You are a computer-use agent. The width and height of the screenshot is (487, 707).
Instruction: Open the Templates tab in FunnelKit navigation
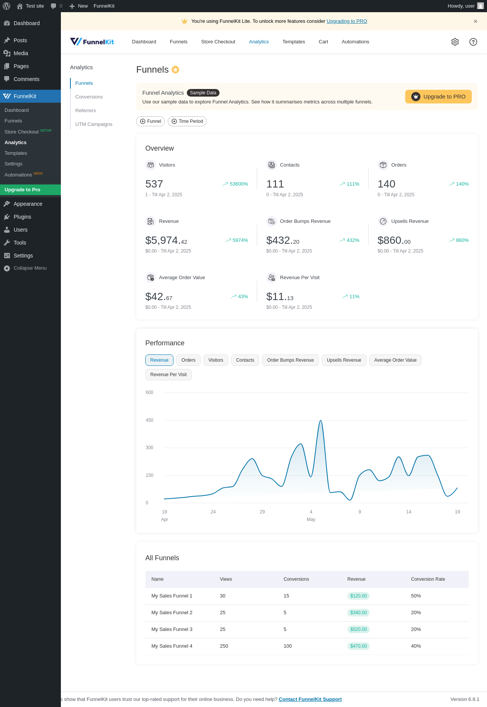pos(294,42)
